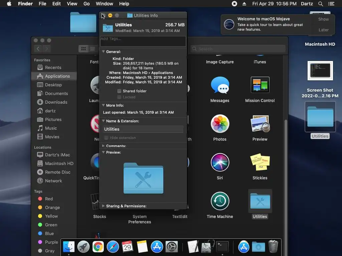Open Notification Center menu bar icon
Viewport: 342px width, 256px height.
tap(331, 4)
